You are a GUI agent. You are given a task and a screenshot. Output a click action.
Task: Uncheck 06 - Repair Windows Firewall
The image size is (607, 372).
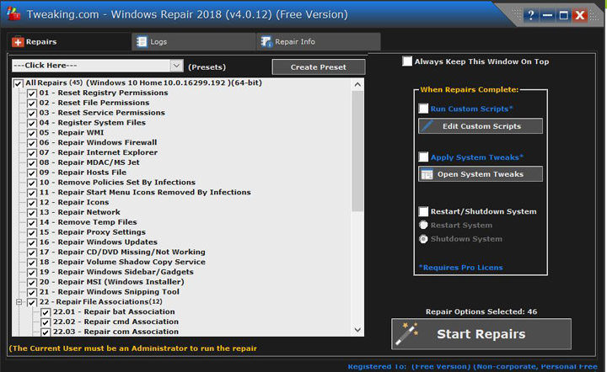[x=32, y=143]
